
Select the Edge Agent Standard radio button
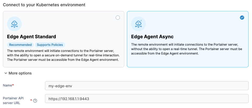[x=118, y=18]
